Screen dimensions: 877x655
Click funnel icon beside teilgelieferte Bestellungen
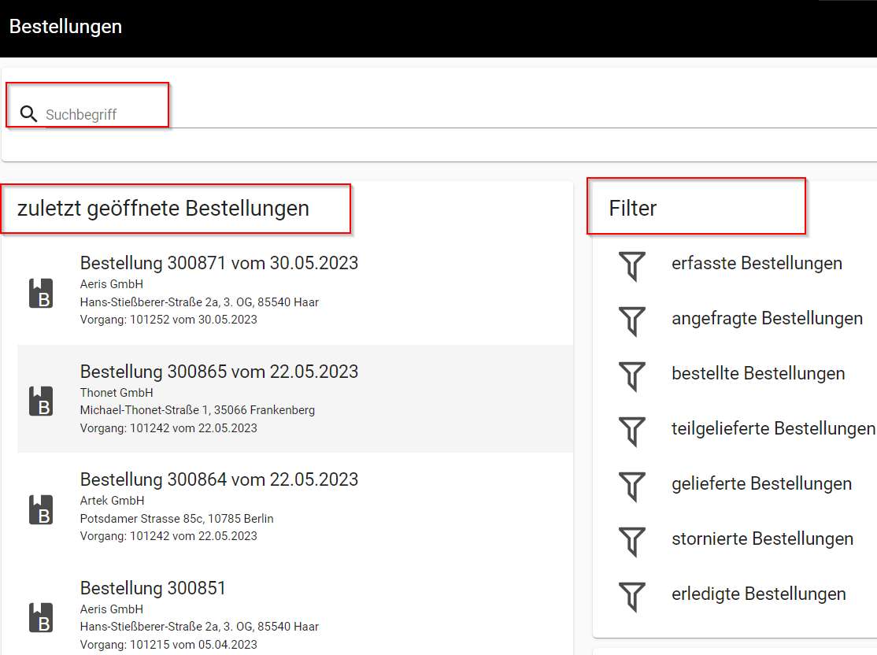point(632,431)
